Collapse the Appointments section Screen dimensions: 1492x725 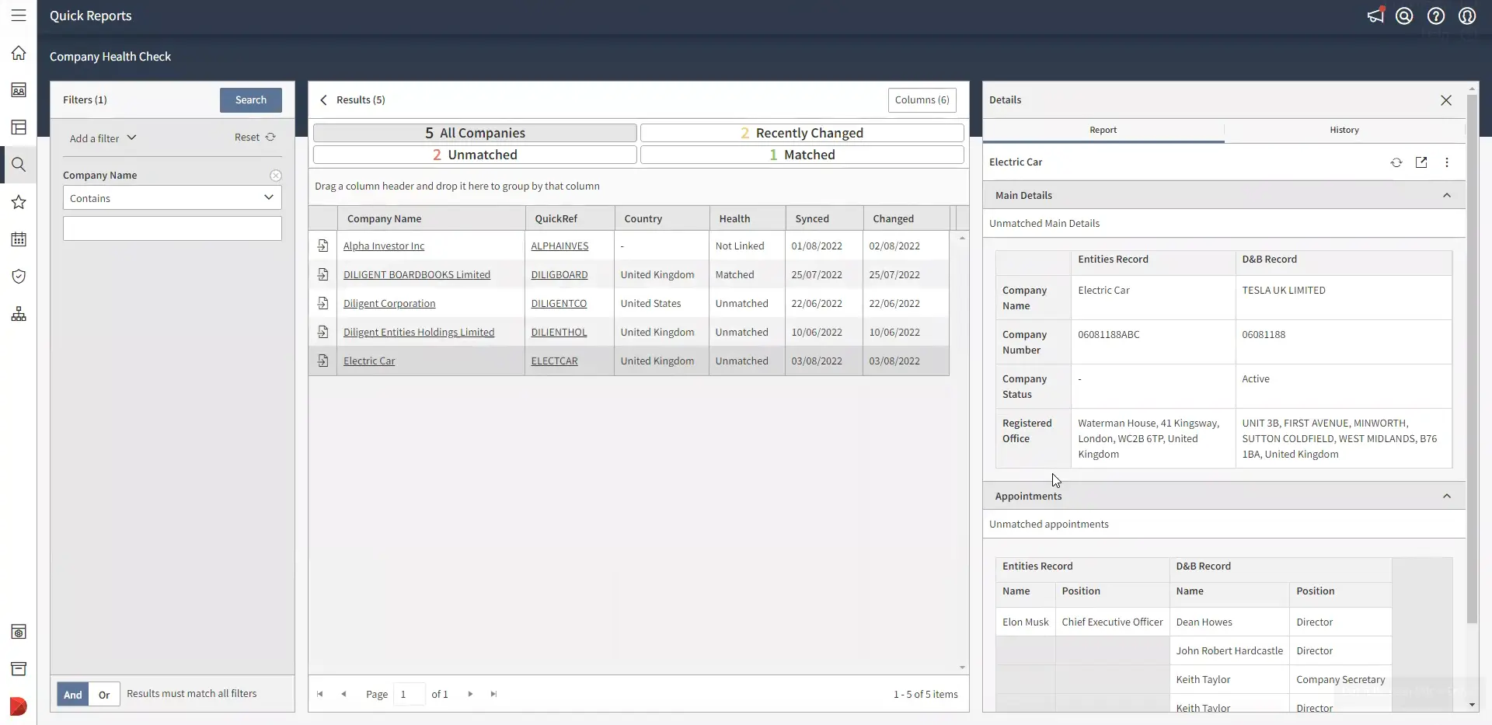(x=1446, y=496)
